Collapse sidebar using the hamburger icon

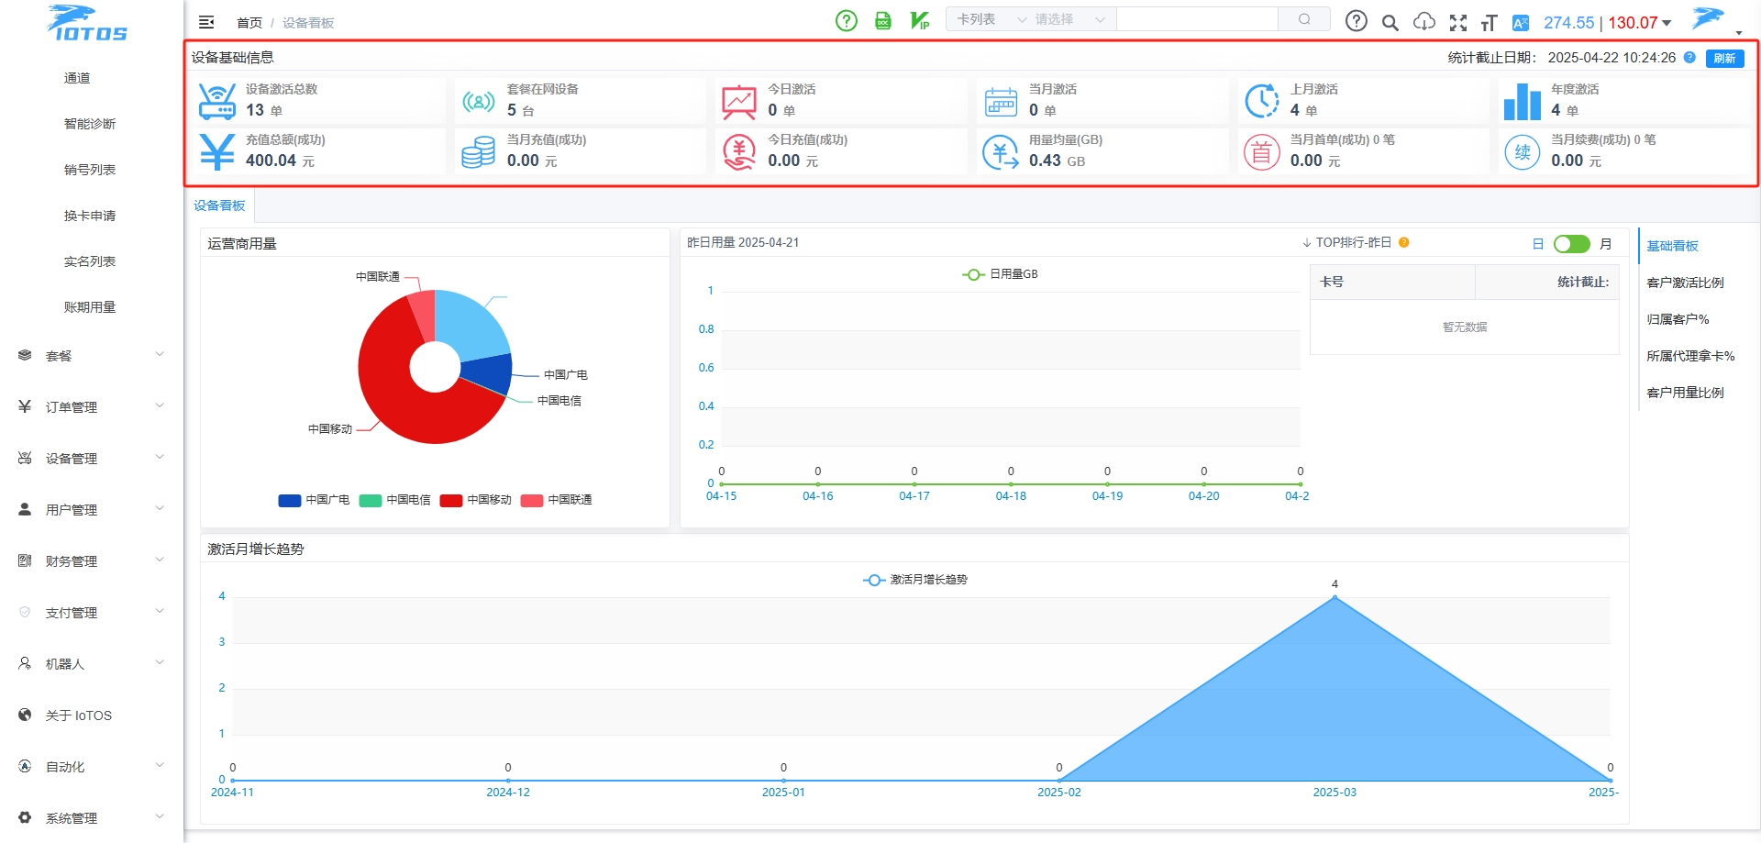tap(206, 22)
